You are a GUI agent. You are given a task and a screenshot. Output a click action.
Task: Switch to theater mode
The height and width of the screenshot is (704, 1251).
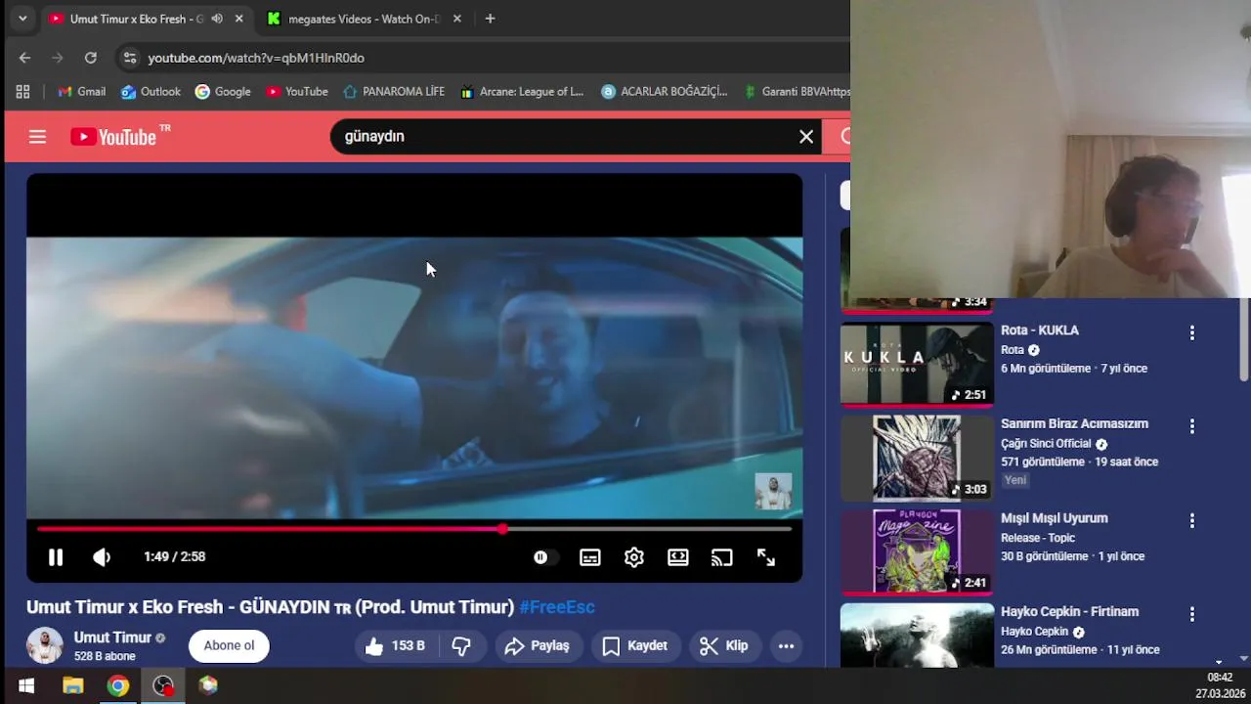point(678,557)
